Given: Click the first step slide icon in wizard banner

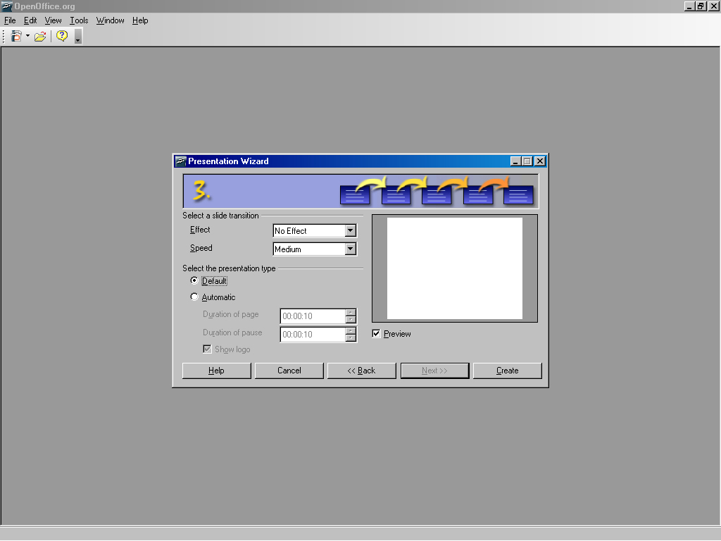Looking at the screenshot, I should click(x=354, y=195).
